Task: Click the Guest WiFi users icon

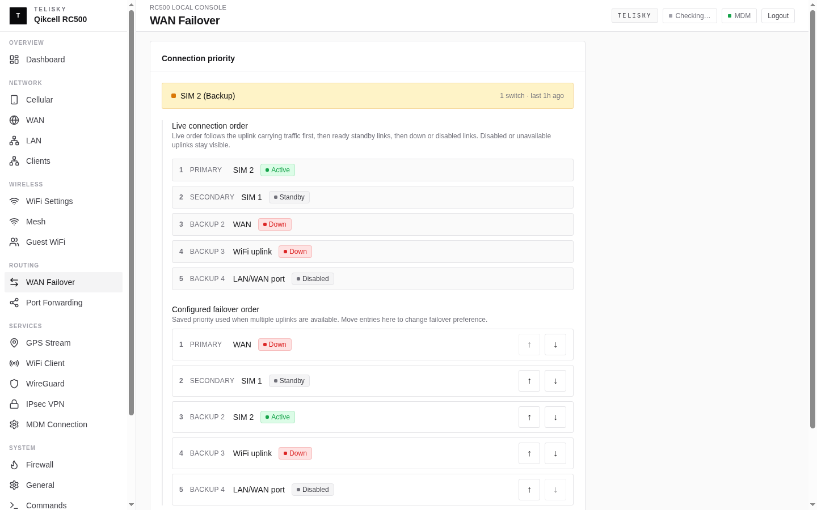Action: pyautogui.click(x=14, y=242)
